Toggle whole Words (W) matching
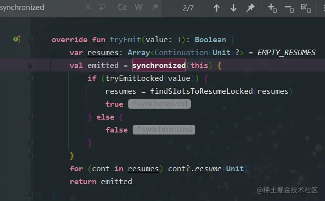Image resolution: width=325 pixels, height=201 pixels. pos(138,7)
